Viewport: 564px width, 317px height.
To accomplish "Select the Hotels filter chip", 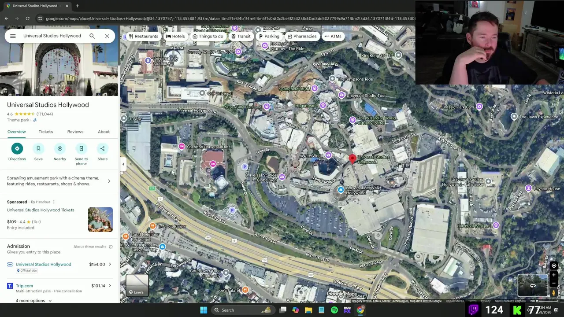I will (175, 37).
